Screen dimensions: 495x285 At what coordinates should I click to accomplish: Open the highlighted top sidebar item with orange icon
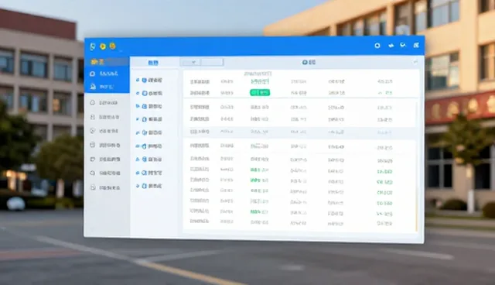click(107, 62)
